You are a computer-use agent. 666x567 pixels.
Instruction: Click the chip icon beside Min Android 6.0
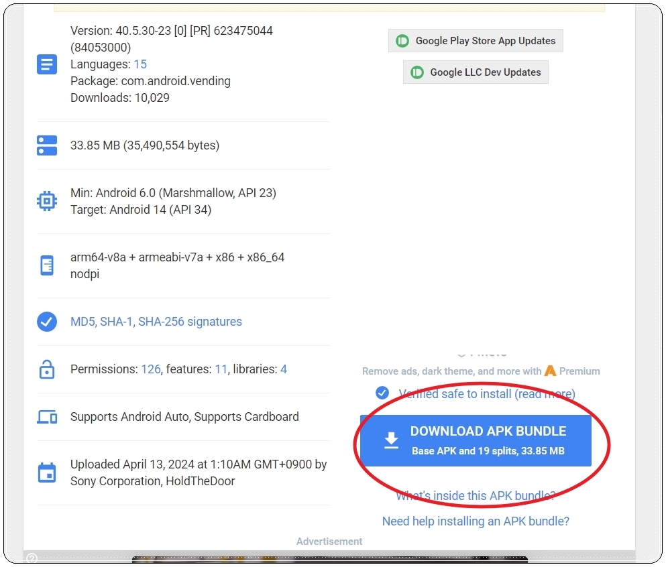[47, 201]
